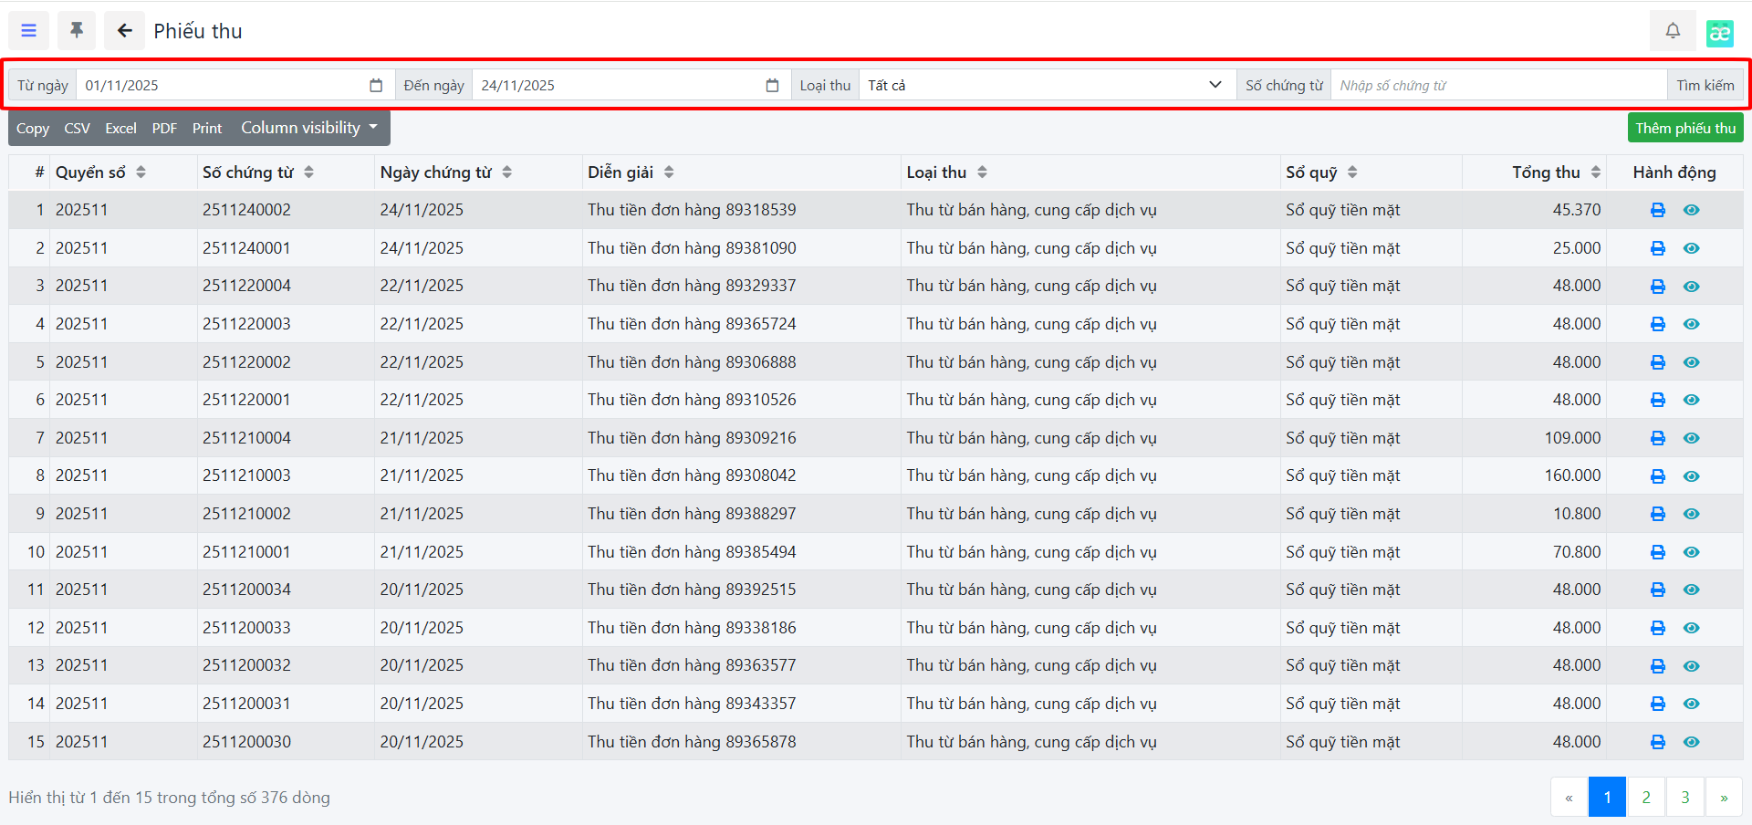View receipt 2511220002 via eye icon
1752x825 pixels.
click(x=1691, y=362)
